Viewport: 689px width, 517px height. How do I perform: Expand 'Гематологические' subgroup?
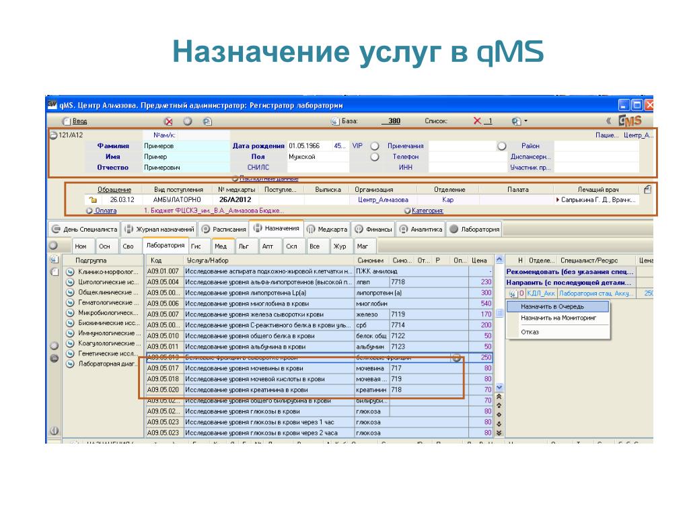tap(70, 302)
